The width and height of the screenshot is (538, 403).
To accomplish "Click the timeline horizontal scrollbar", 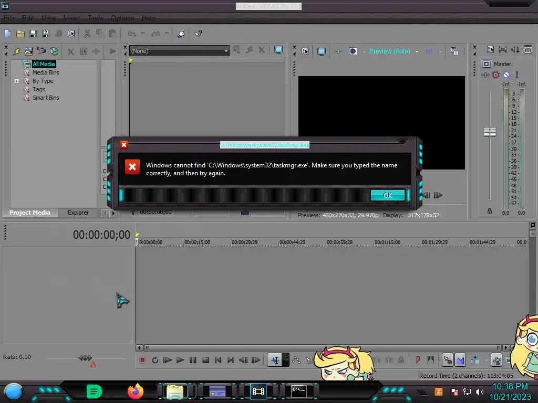I will pyautogui.click(x=322, y=347).
